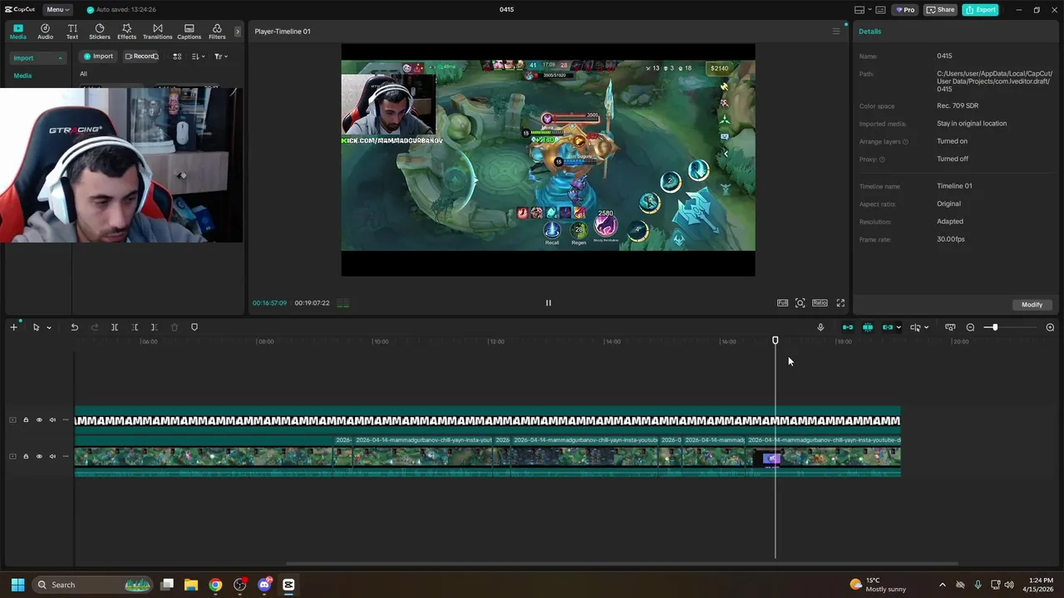Split the clip at playhead
The height and width of the screenshot is (598, 1064).
(x=115, y=327)
